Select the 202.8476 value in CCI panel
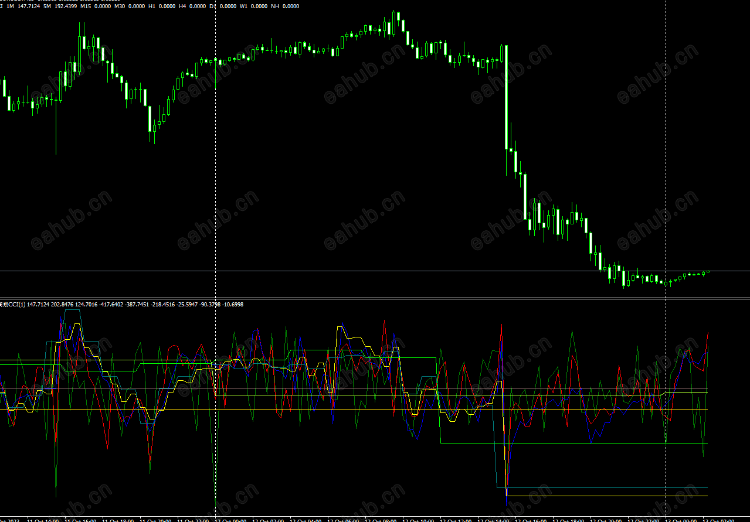Image resolution: width=750 pixels, height=522 pixels. [x=63, y=305]
